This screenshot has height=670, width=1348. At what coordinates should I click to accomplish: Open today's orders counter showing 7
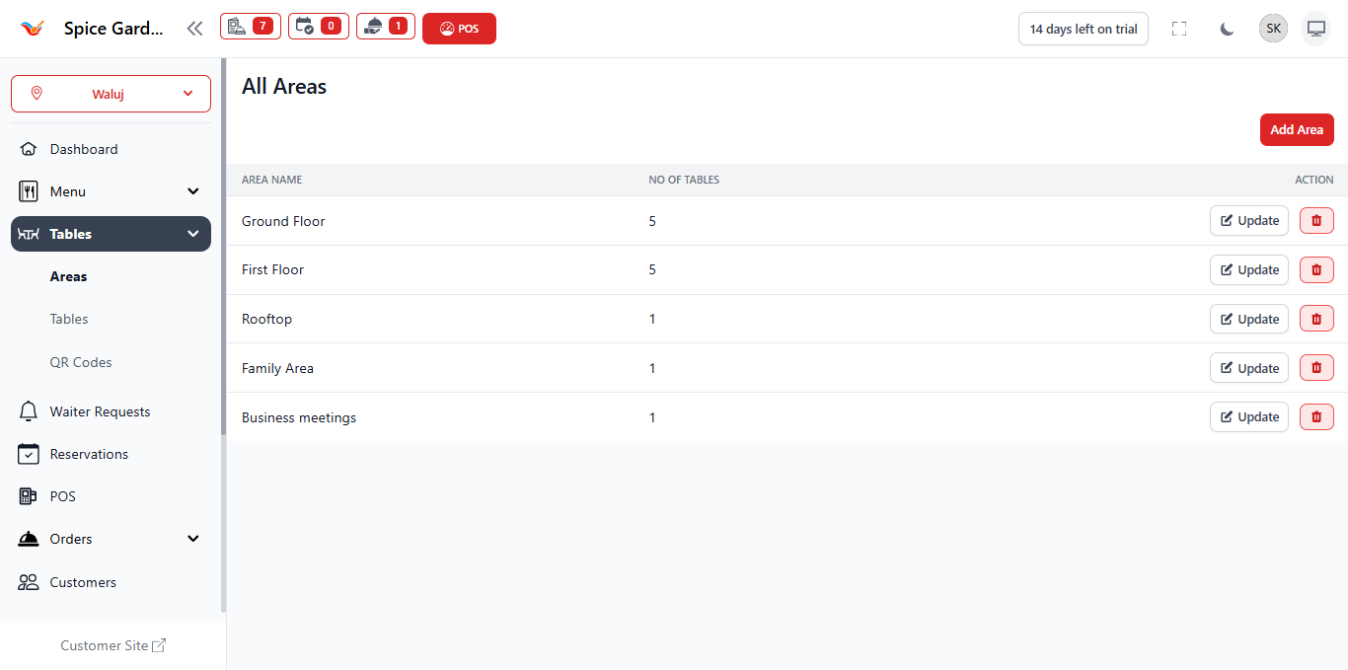[x=250, y=27]
